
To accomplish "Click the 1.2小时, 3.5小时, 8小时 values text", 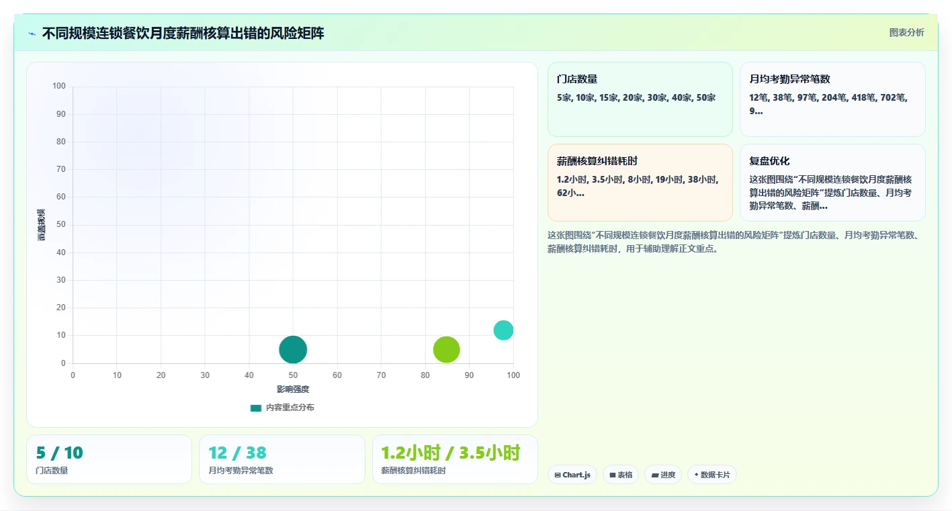I will tap(638, 186).
